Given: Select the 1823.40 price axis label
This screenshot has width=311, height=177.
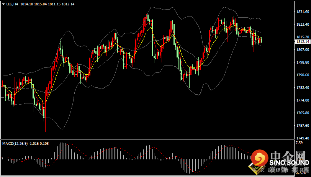Looking at the screenshot, I should pyautogui.click(x=303, y=25).
